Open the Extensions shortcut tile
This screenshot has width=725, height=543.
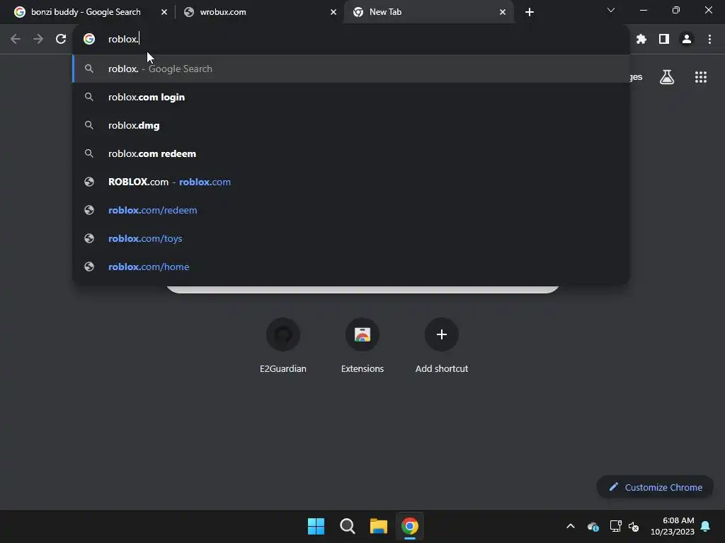point(362,345)
